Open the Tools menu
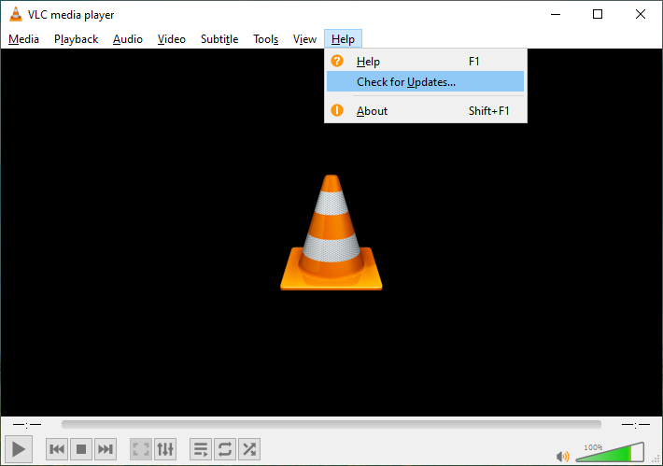Screen dimensions: 663x466 coord(265,39)
